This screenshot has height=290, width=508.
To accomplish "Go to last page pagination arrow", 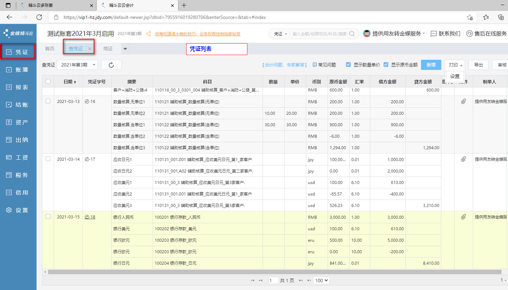I will click(x=309, y=281).
